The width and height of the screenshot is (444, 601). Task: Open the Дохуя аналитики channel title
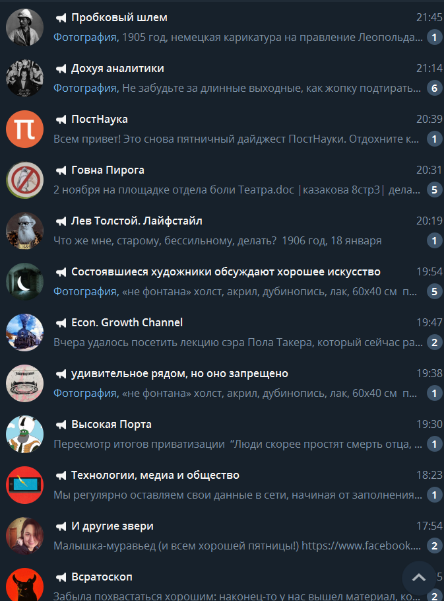117,68
